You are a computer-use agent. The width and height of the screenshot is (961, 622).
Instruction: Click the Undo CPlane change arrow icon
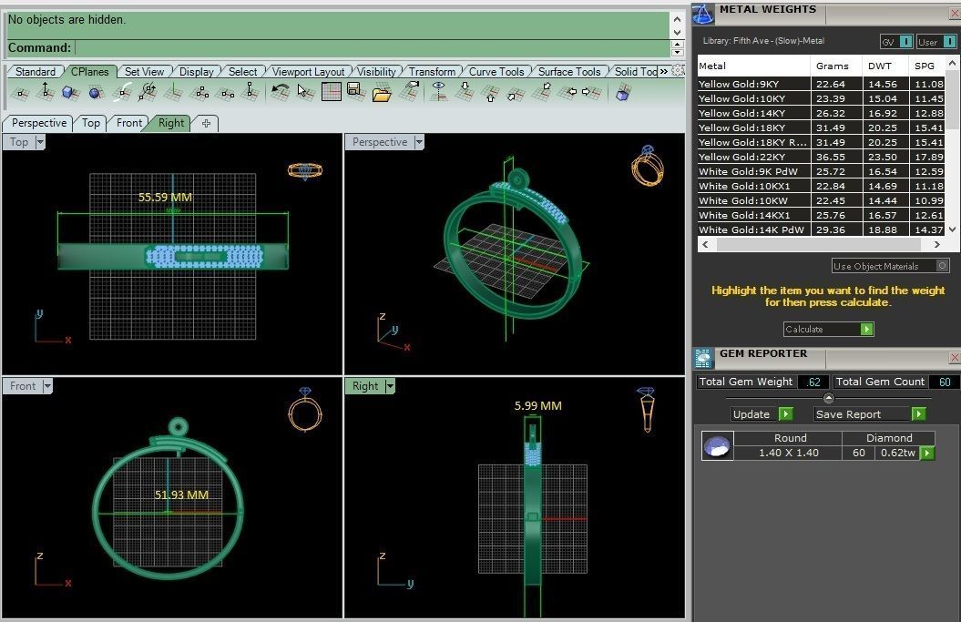[x=281, y=92]
